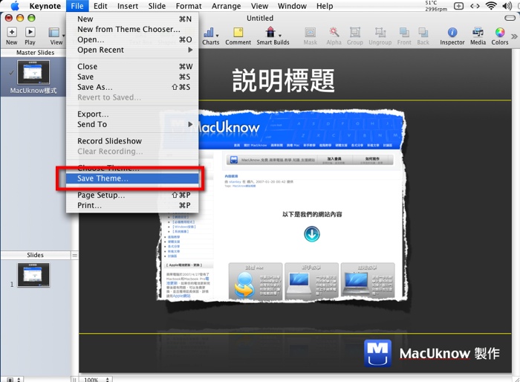520x382 pixels.
Task: Click the MacUknow logo on slide
Action: [x=377, y=353]
